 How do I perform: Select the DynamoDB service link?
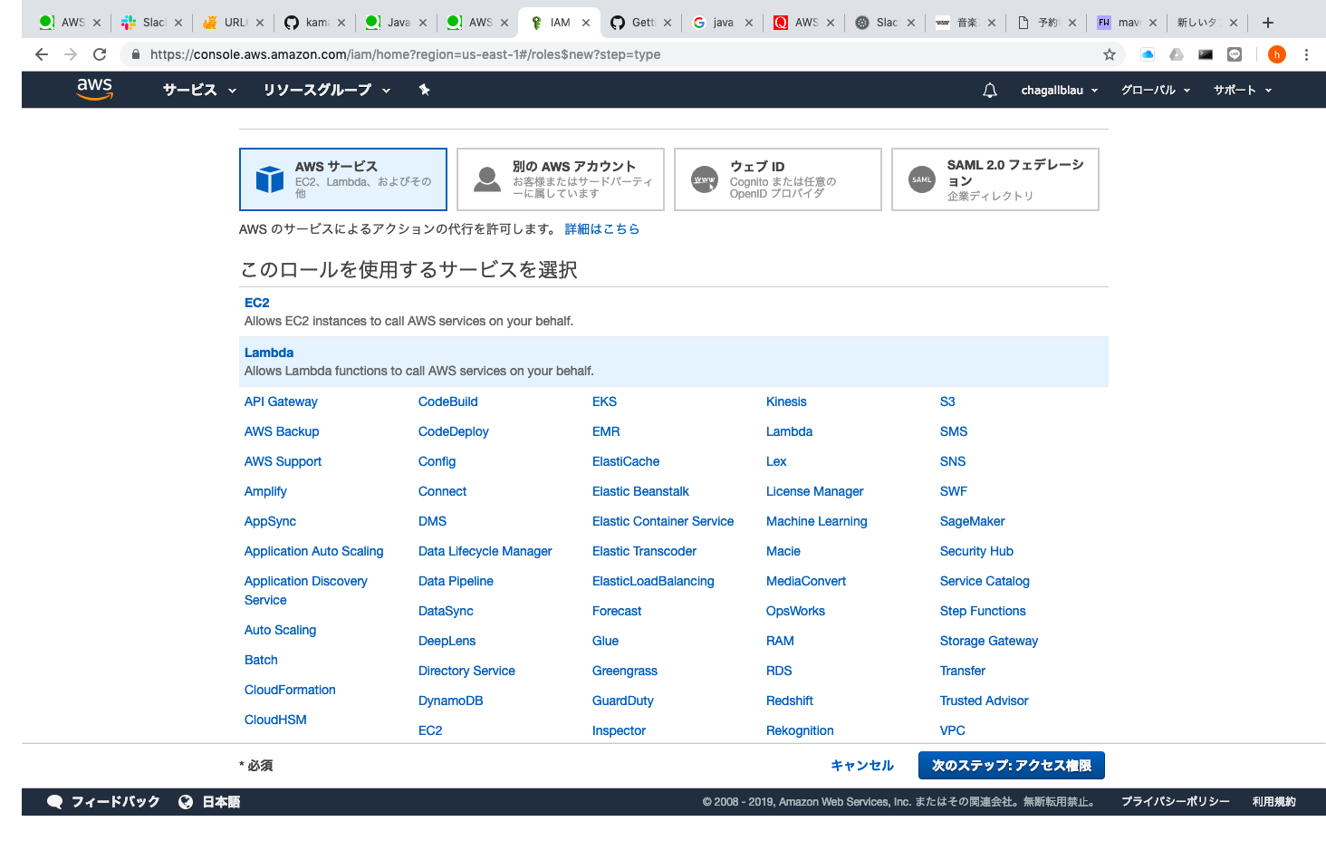450,701
